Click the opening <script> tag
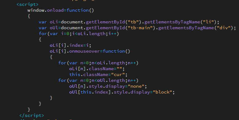This screenshot has width=239, height=120. (28, 5)
